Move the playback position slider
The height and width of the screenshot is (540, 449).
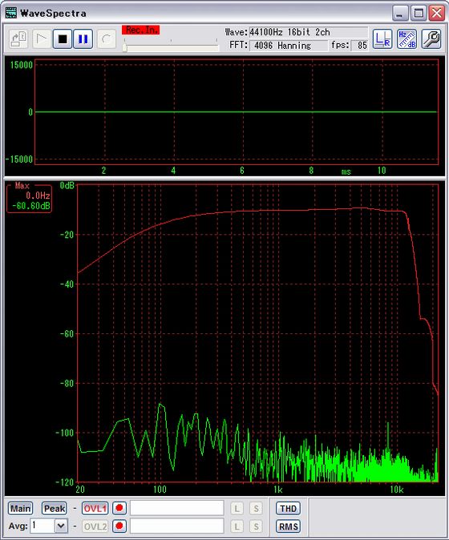click(x=125, y=47)
